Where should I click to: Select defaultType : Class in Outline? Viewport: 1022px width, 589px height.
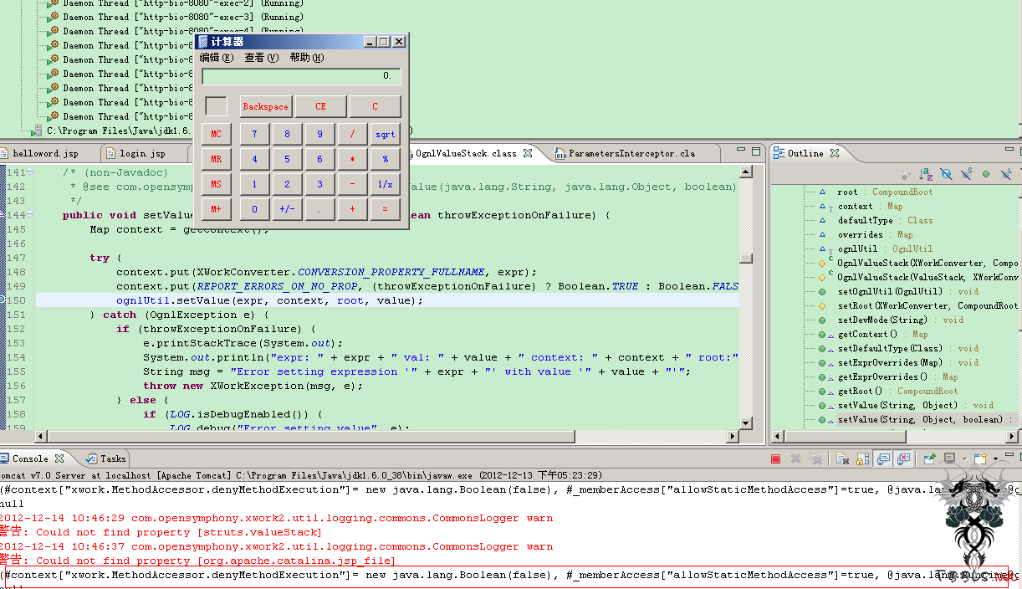(885, 220)
